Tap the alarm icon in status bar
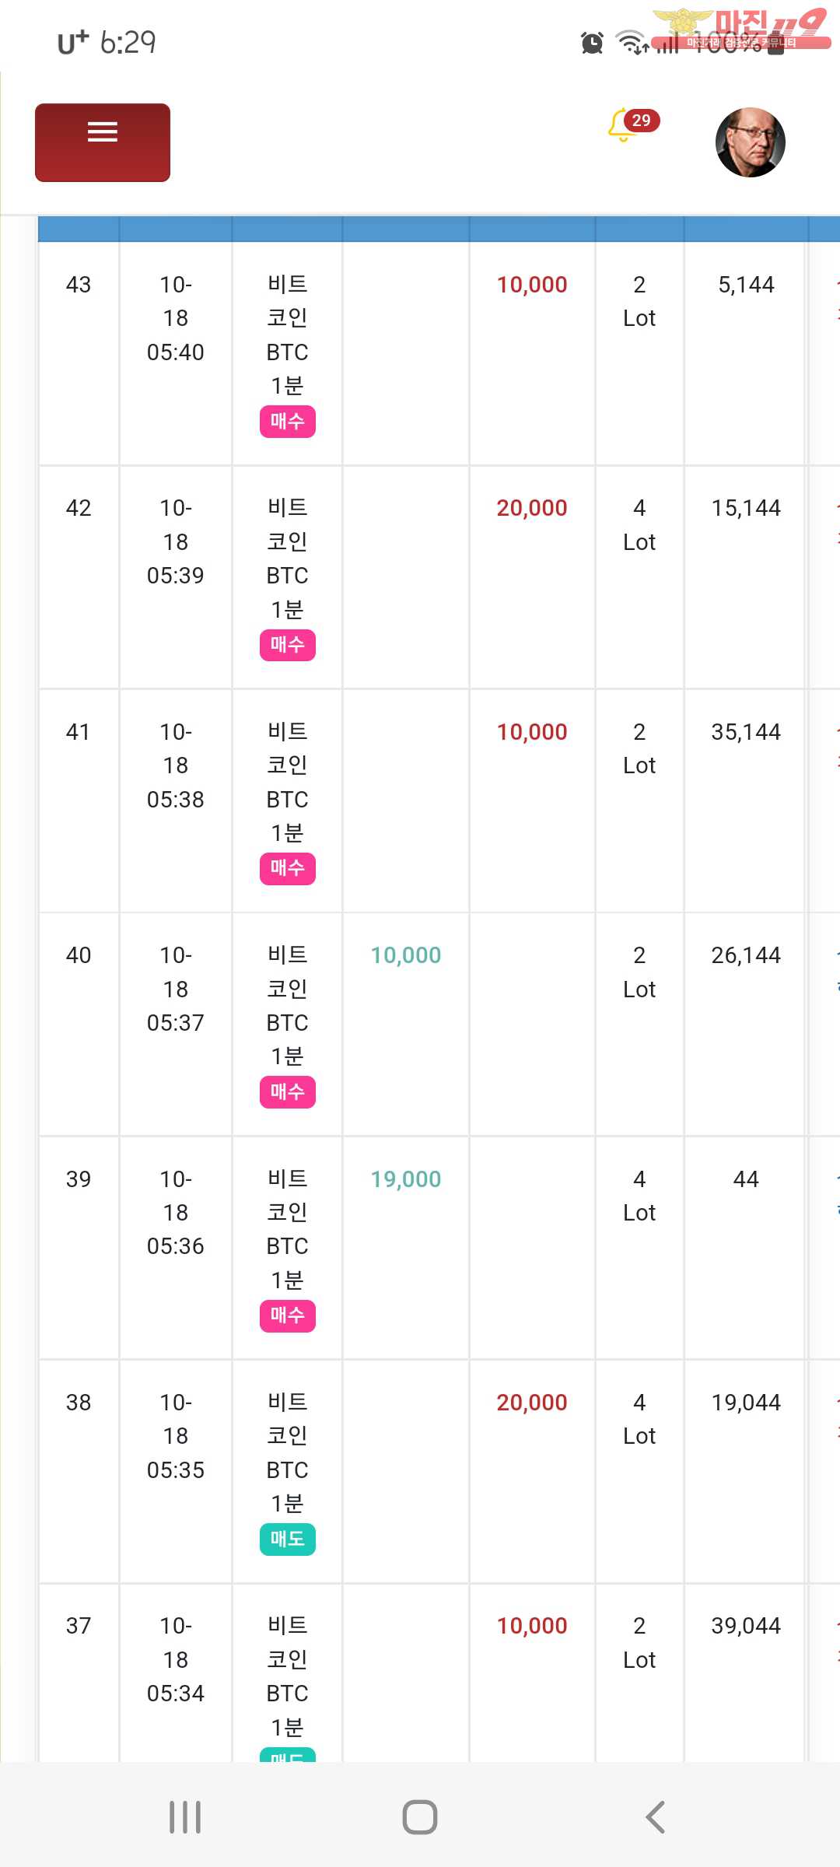Viewport: 840px width, 1867px height. [x=592, y=43]
